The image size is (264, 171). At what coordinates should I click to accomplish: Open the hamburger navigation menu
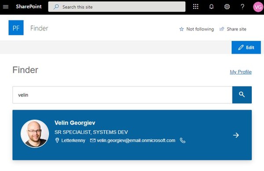click(6, 7)
